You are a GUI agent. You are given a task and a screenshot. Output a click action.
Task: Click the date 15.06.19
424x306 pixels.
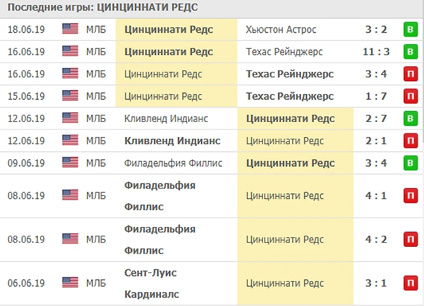(26, 96)
